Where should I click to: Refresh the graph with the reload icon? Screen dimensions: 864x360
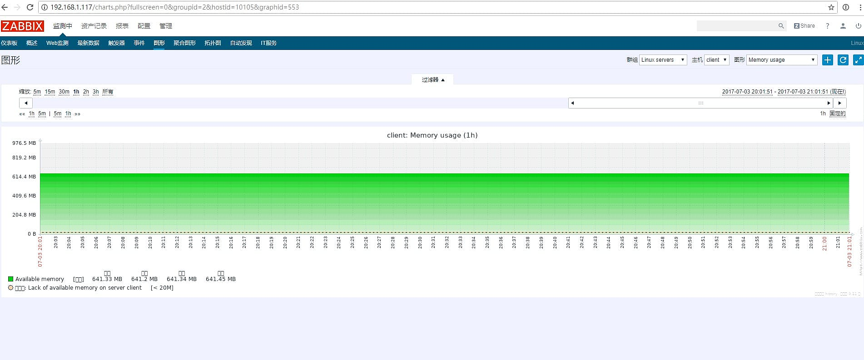[x=843, y=60]
